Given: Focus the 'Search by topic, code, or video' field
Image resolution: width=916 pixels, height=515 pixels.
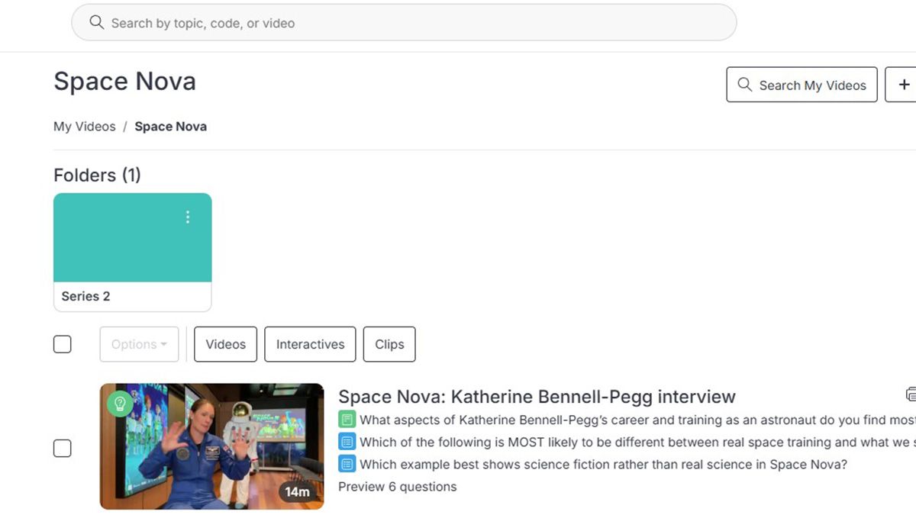Looking at the screenshot, I should pyautogui.click(x=404, y=23).
